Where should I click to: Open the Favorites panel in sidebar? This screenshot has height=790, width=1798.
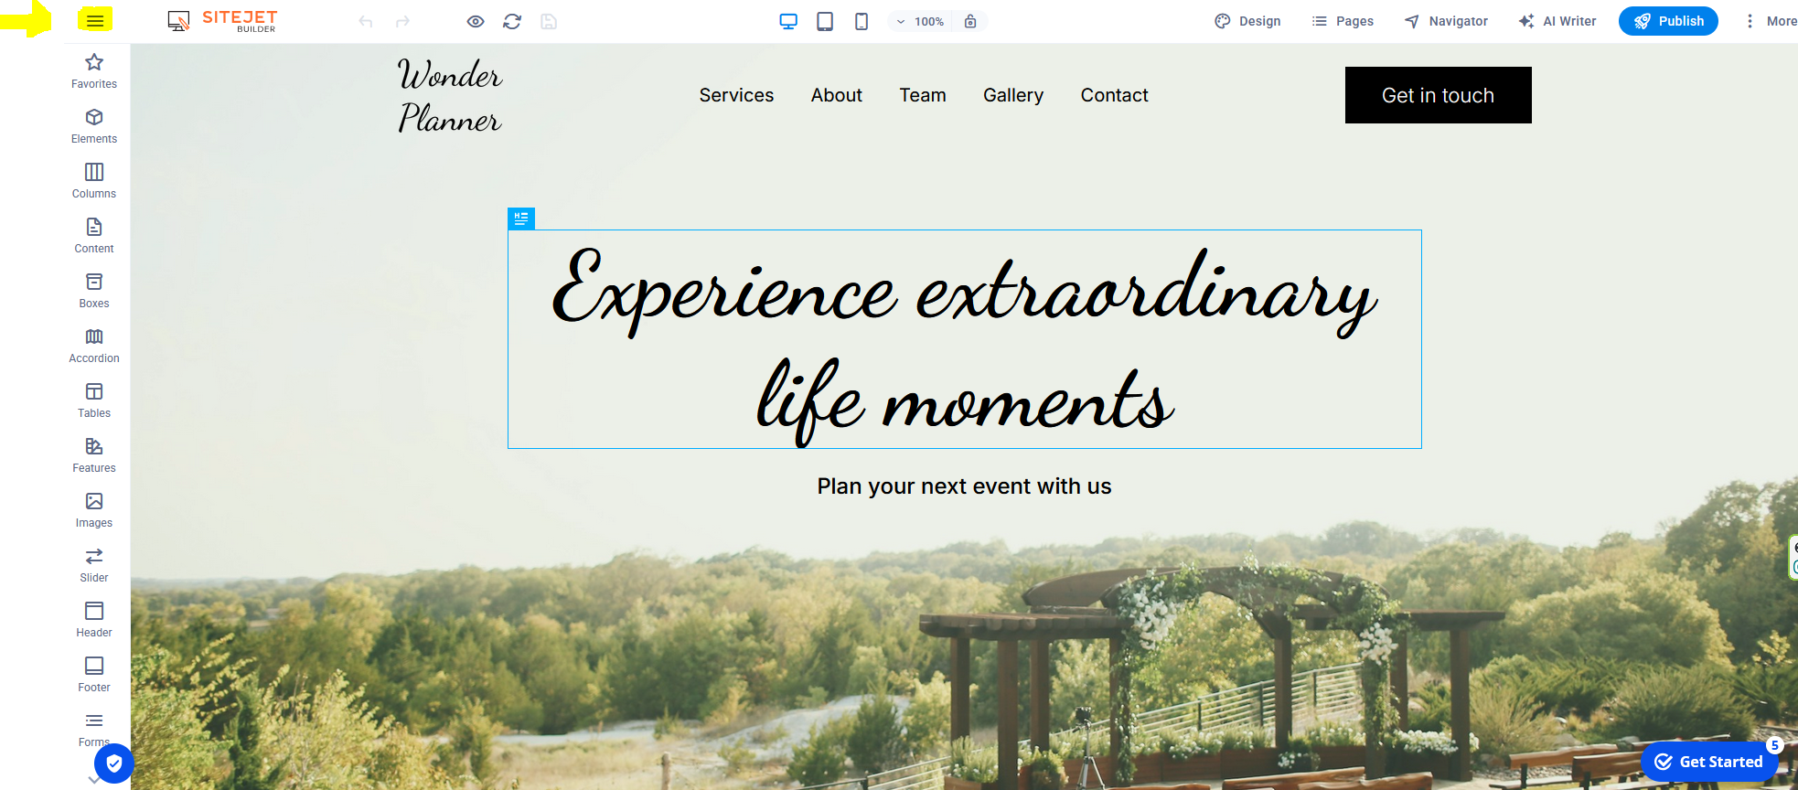pyautogui.click(x=94, y=71)
